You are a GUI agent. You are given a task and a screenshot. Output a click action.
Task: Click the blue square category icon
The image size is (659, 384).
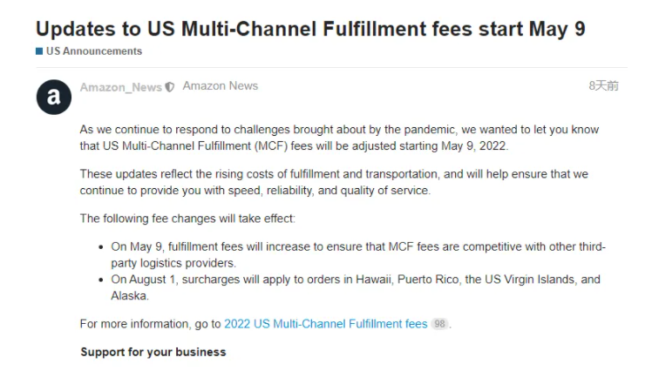(x=39, y=51)
